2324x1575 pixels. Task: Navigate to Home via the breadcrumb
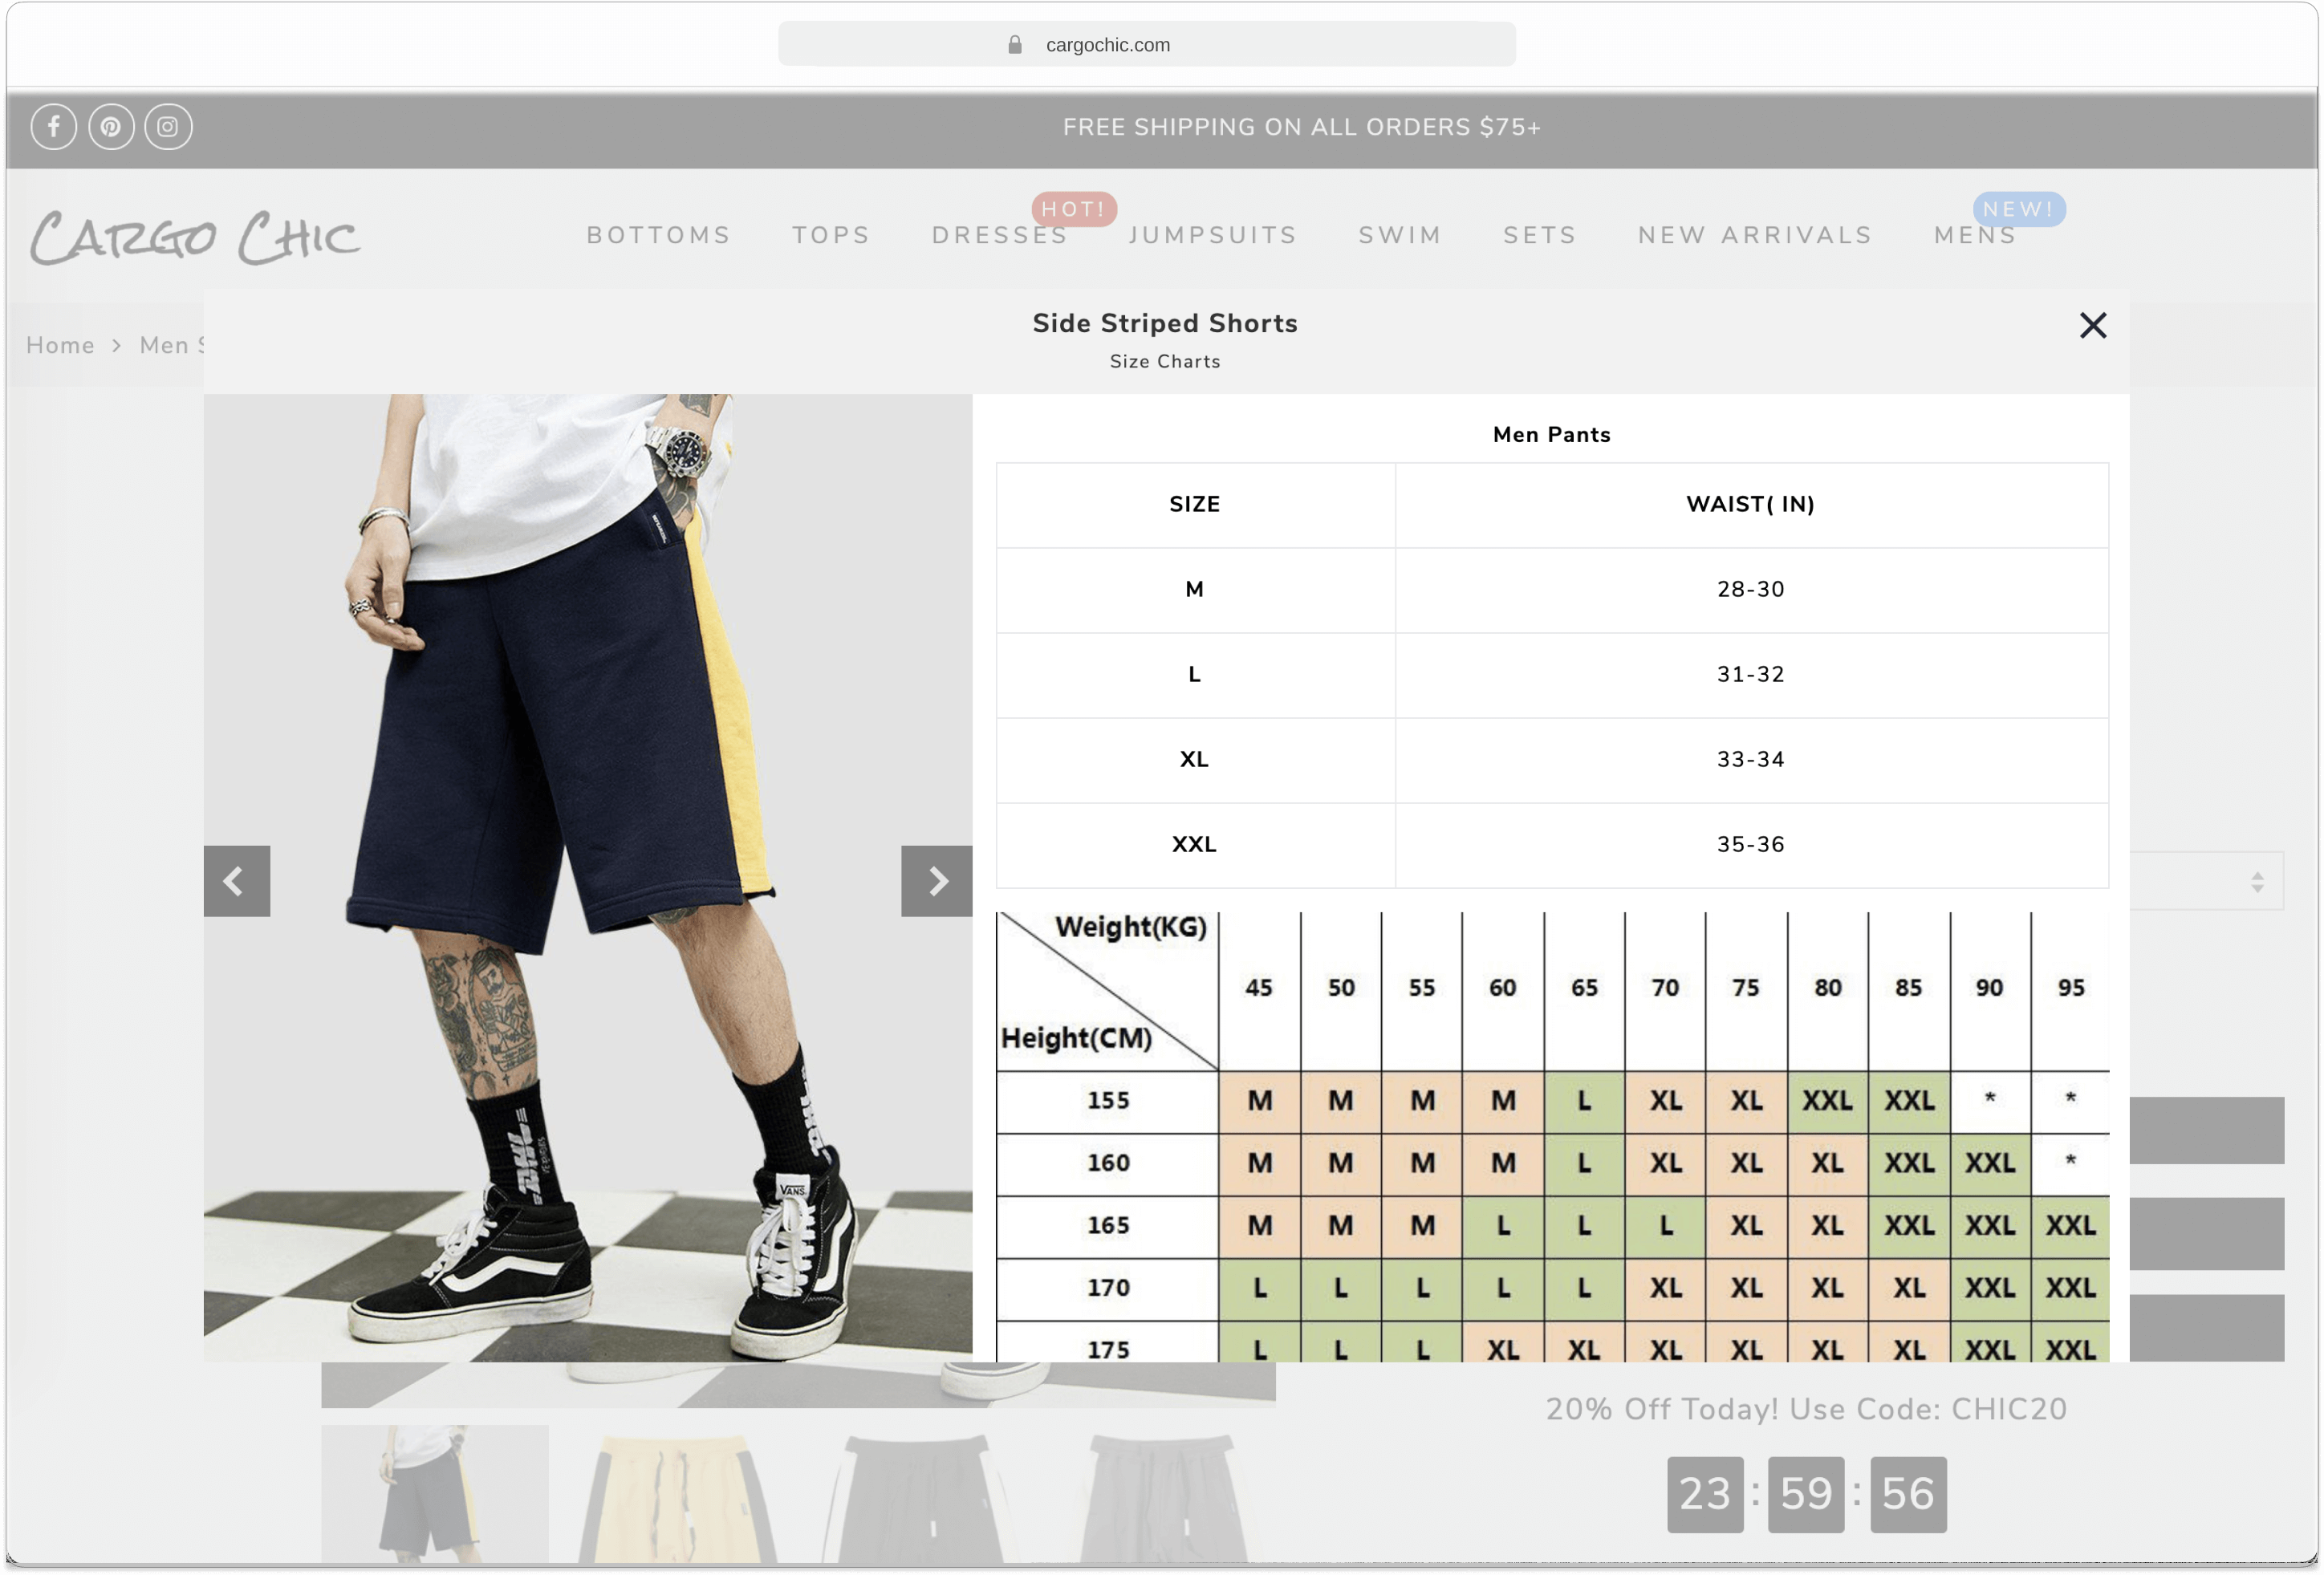point(60,345)
